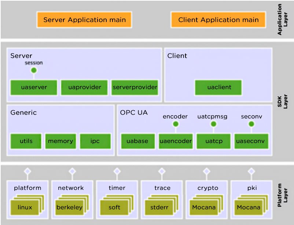
Task: Select the uaprovider module block
Action: coord(84,88)
